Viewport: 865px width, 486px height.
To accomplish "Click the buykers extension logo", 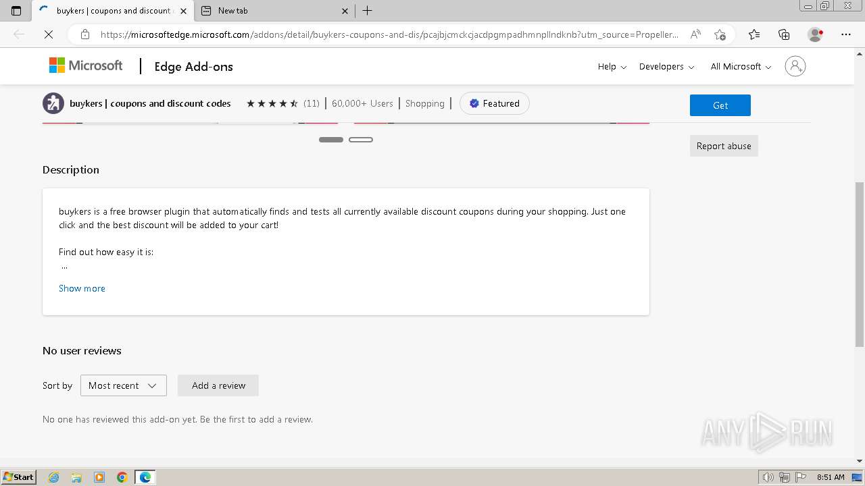I will 53,103.
